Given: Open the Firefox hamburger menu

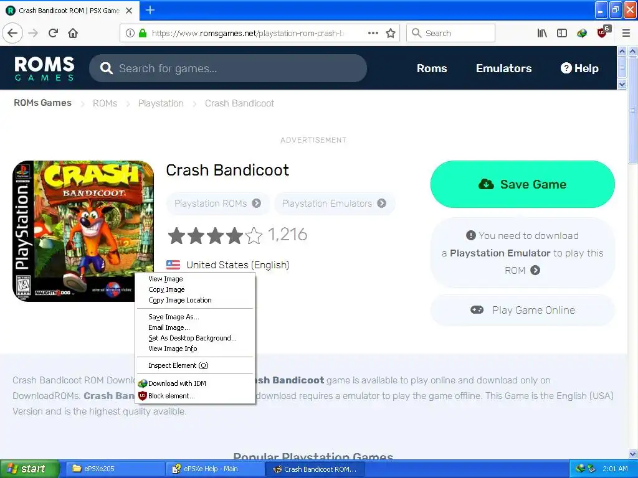Looking at the screenshot, I should pos(626,33).
